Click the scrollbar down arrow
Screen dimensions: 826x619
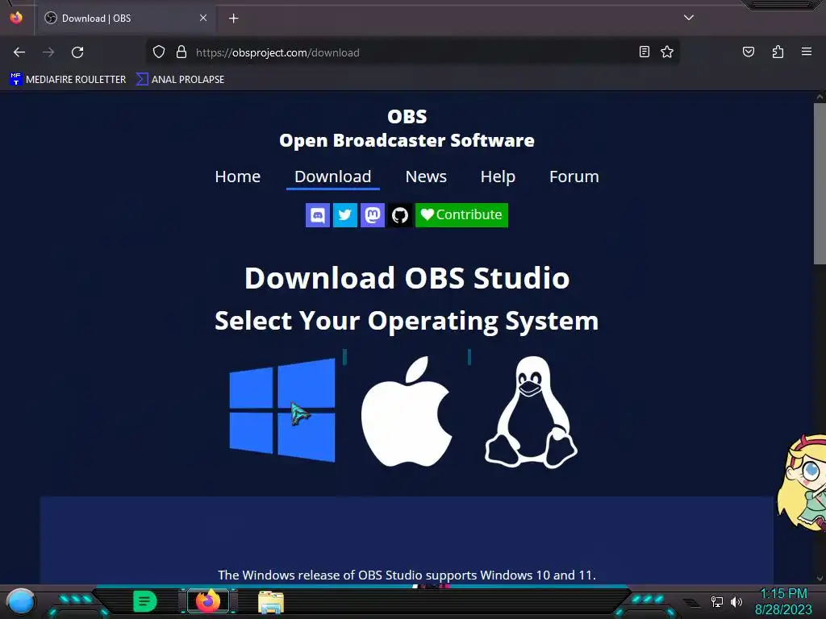click(x=820, y=579)
